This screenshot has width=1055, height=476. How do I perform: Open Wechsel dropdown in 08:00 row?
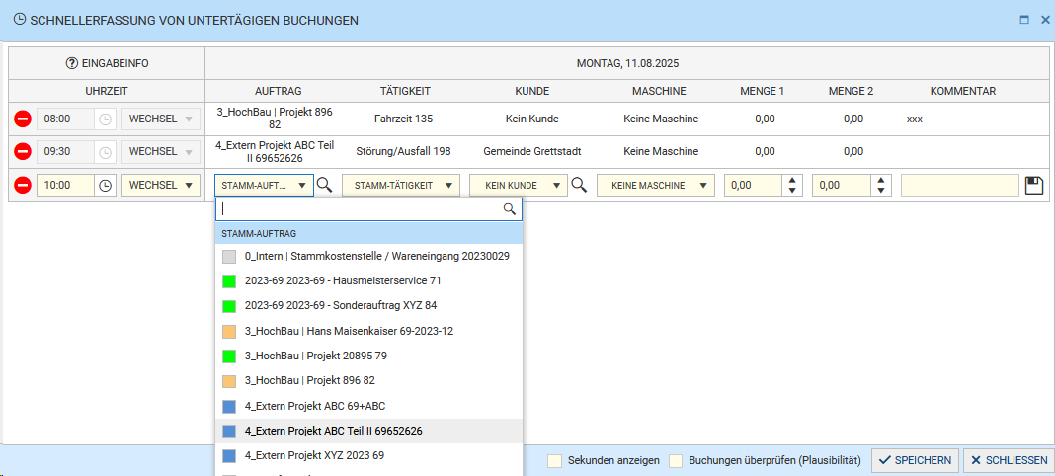click(x=160, y=119)
